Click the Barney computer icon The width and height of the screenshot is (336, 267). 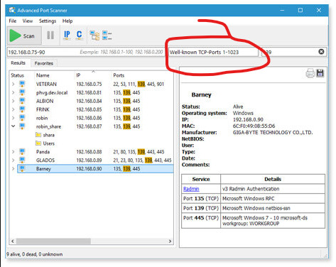tap(22, 168)
